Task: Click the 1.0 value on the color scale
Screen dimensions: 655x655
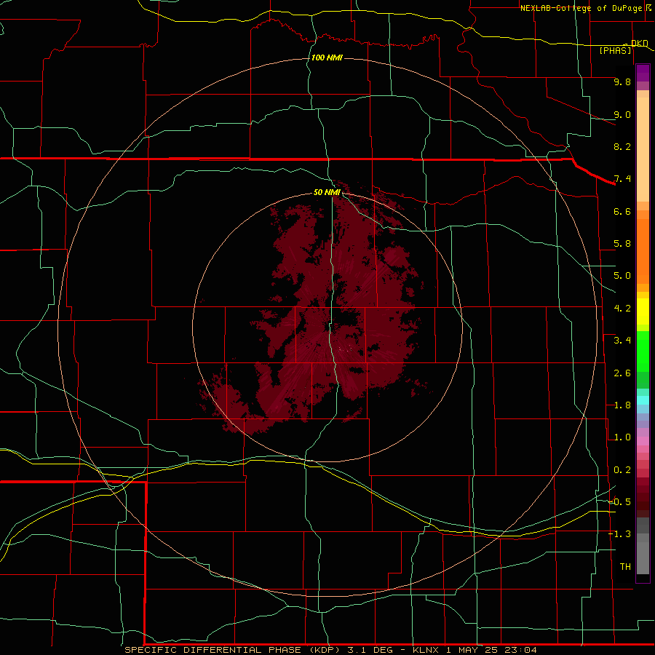Action: pos(622,437)
